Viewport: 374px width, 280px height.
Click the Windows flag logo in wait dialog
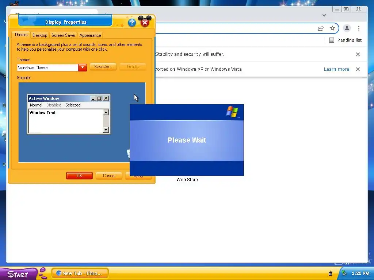point(232,112)
